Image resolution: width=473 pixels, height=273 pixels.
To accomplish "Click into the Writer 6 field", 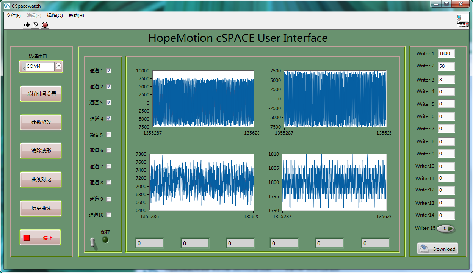I will 446,116.
